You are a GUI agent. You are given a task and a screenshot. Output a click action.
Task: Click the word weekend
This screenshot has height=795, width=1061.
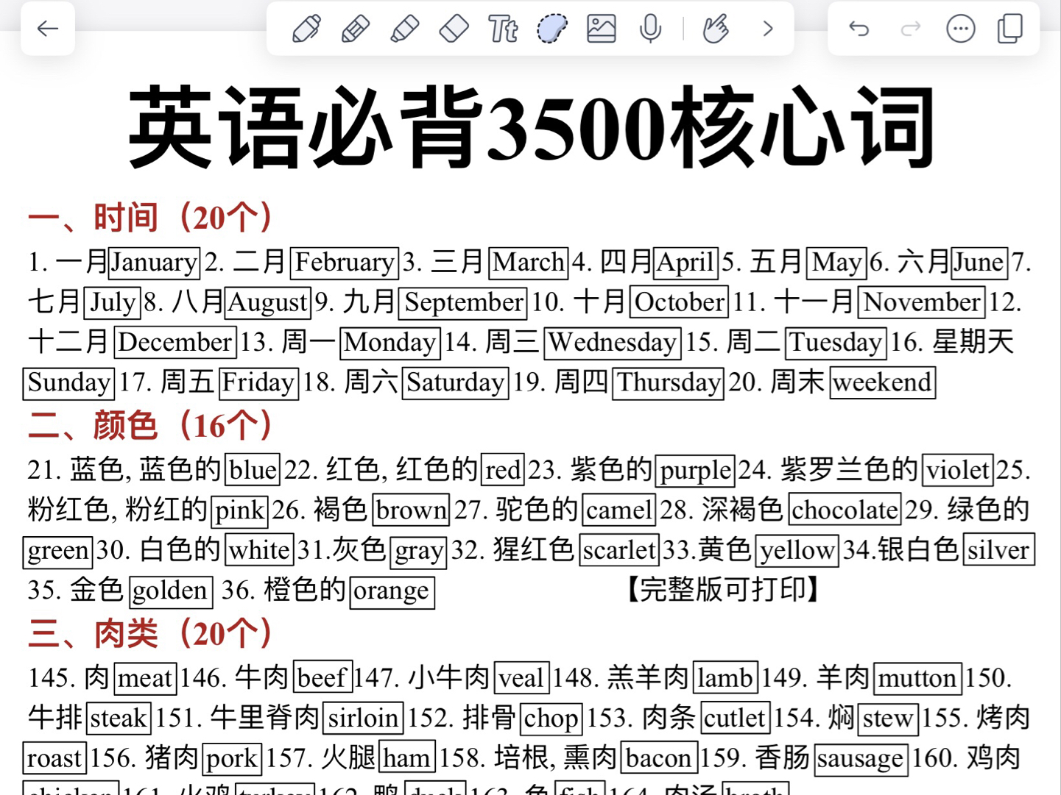click(x=882, y=383)
